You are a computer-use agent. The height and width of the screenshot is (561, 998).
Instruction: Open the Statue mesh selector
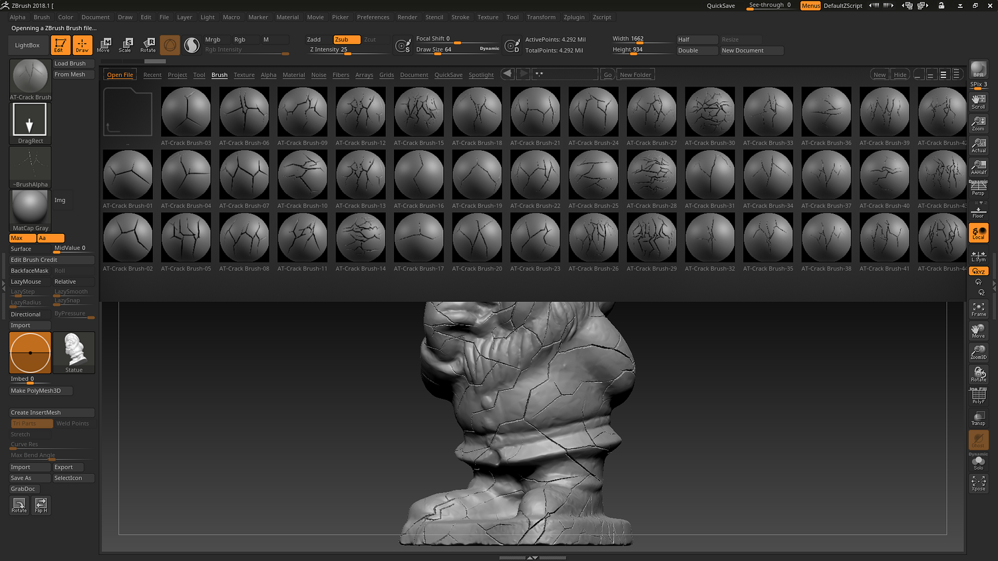[74, 352]
